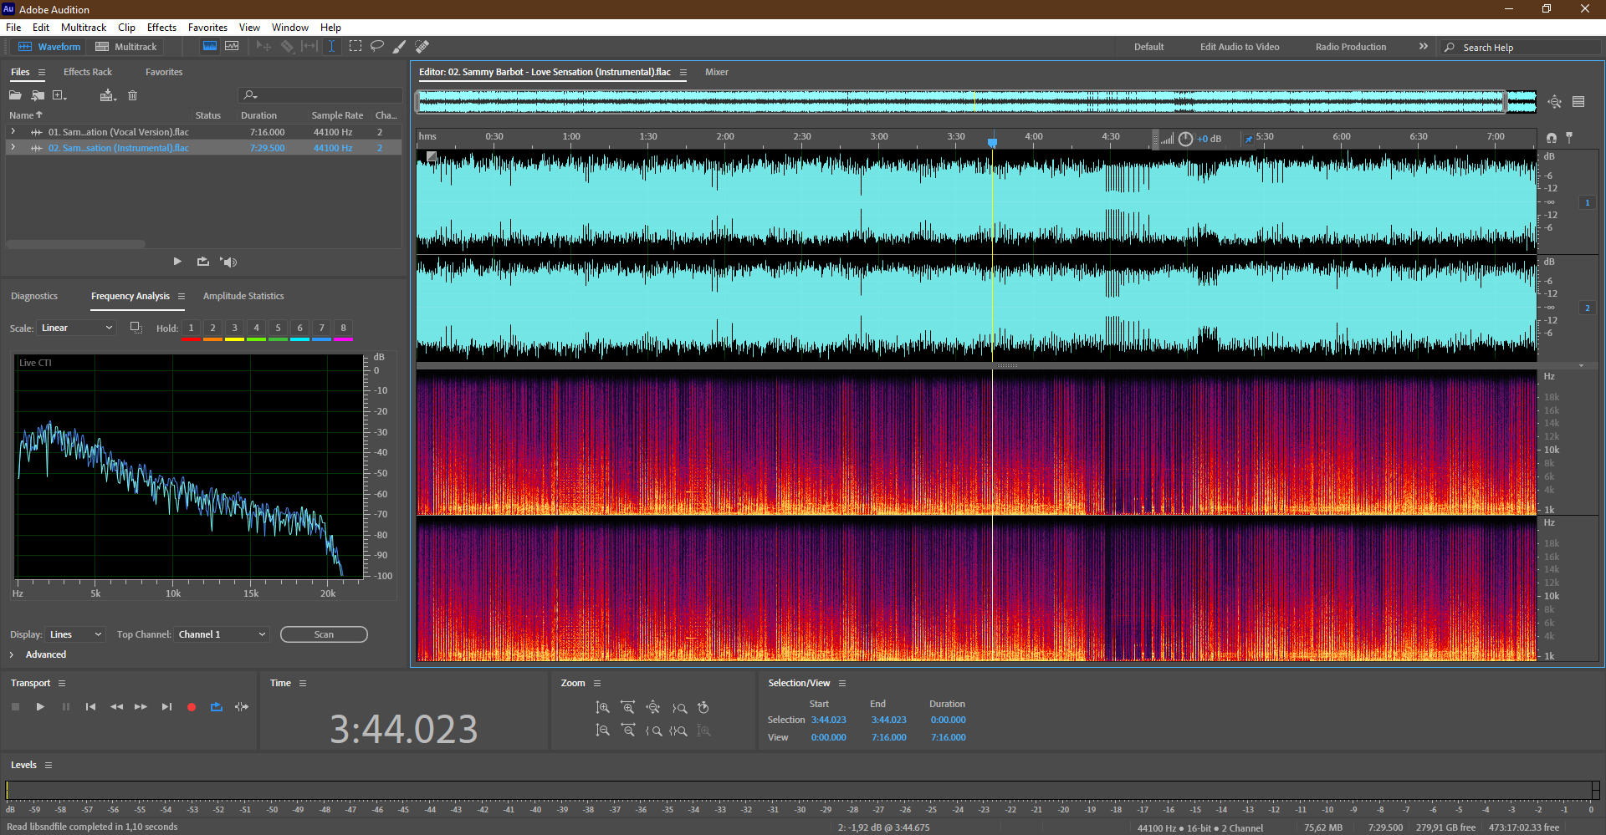
Task: Click the red Record button
Action: pyautogui.click(x=191, y=707)
